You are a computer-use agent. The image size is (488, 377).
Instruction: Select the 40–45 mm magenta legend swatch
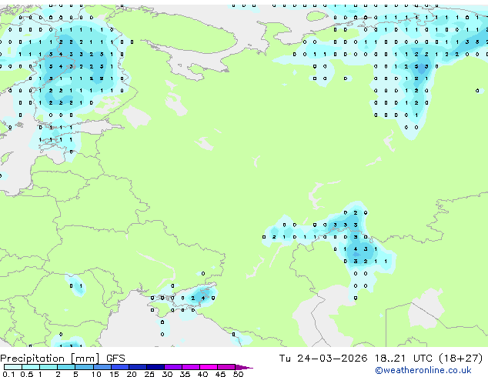pyautogui.click(x=209, y=367)
